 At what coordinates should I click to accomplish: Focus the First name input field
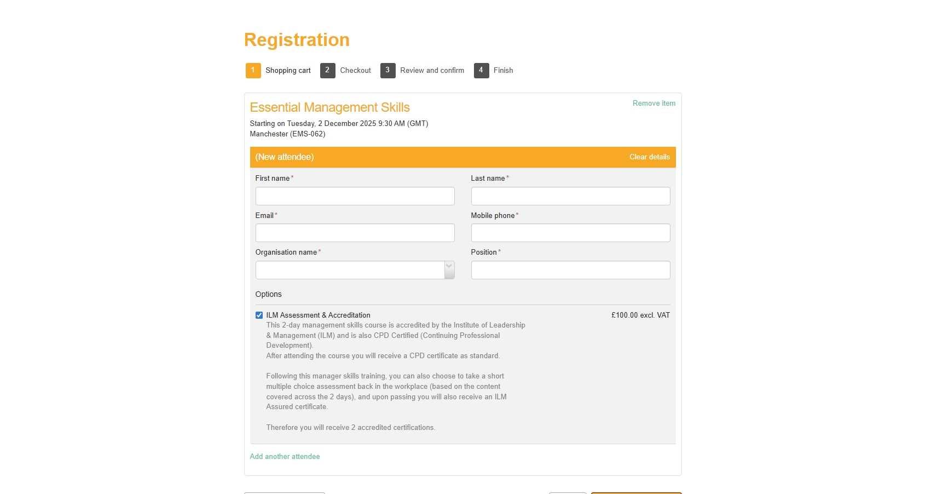click(x=355, y=196)
